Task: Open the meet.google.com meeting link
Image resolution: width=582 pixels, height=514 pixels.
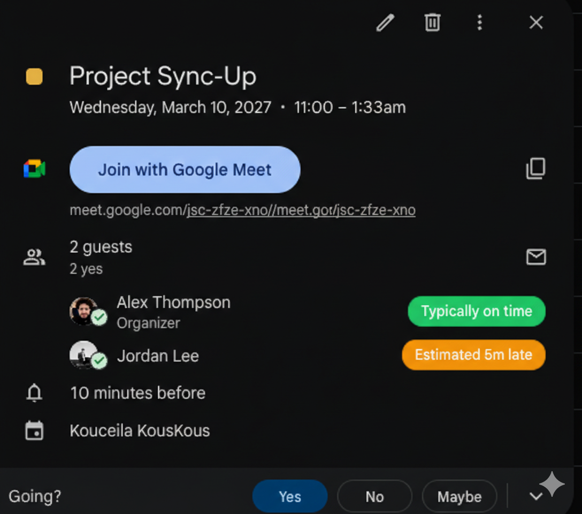Action: [242, 210]
